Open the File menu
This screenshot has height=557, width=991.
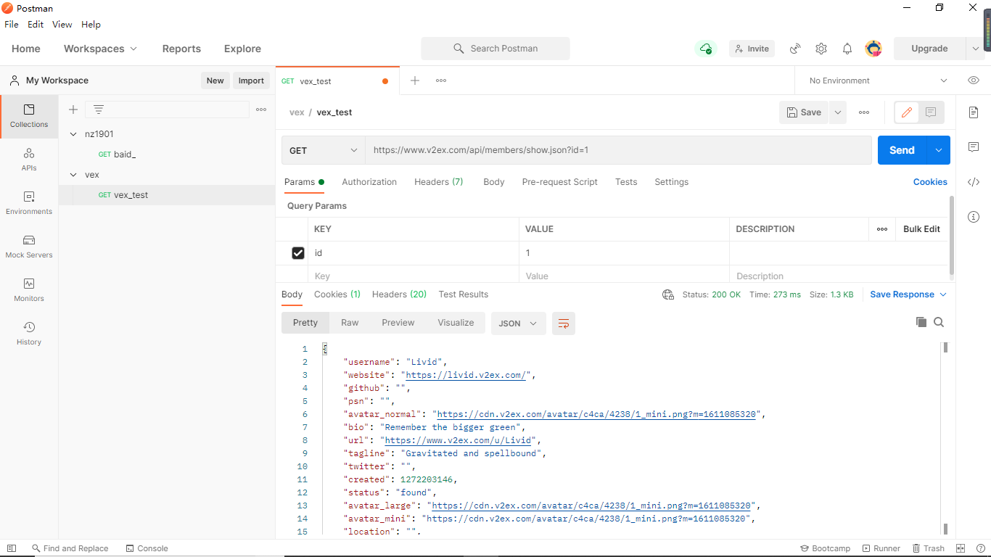click(12, 24)
